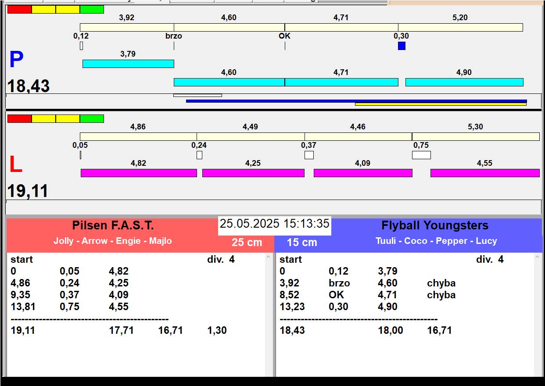Image resolution: width=545 pixels, height=386 pixels.
Task: Click the 'chyba' entry on the 3,92 row
Action: click(x=441, y=283)
